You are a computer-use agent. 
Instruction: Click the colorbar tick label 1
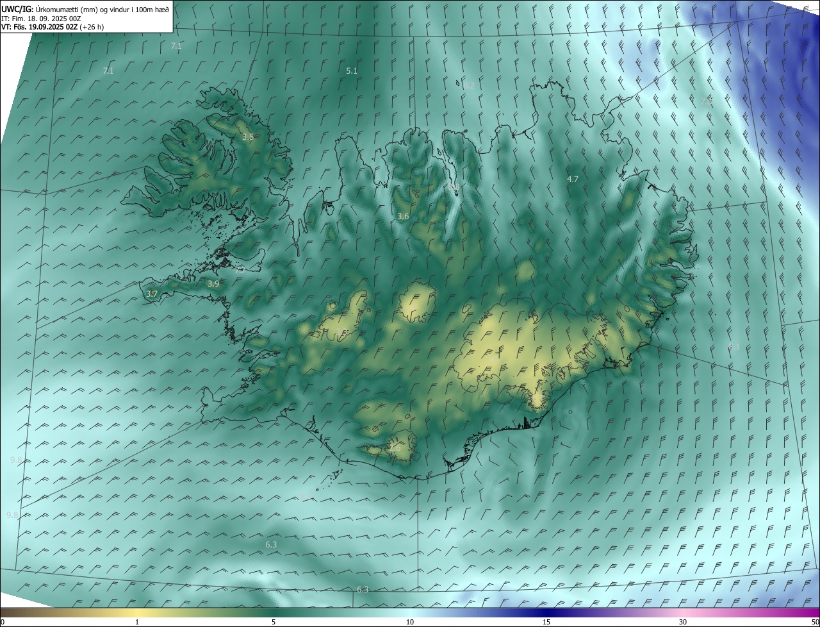click(x=137, y=622)
